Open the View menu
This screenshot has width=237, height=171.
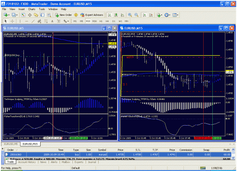click(x=12, y=9)
